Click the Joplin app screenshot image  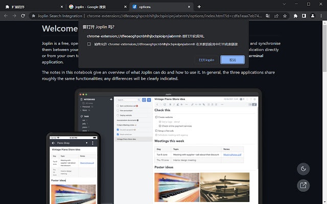(x=154, y=146)
